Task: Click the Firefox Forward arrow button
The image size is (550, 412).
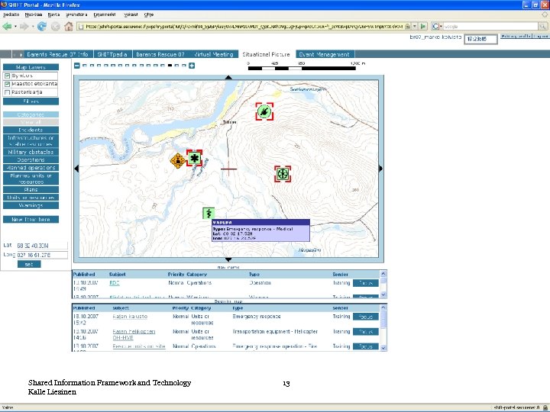Action: pyautogui.click(x=24, y=26)
